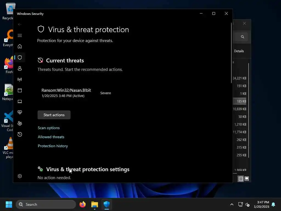The width and height of the screenshot is (281, 211).
Task: Open App & browser control icon
Action: 20,90
